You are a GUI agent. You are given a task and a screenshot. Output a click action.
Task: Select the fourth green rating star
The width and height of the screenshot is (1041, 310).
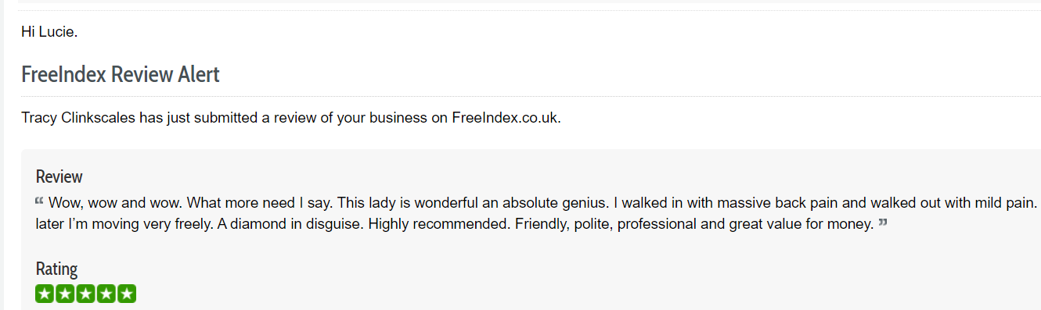[x=106, y=294]
